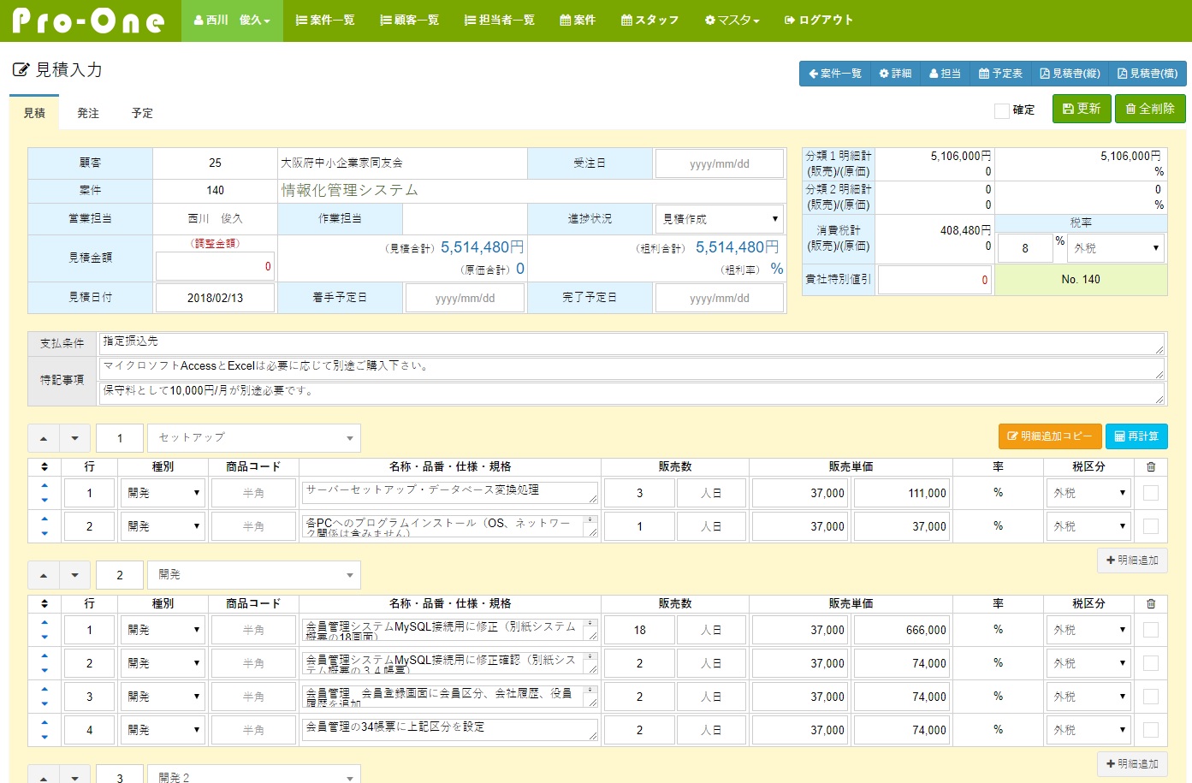This screenshot has width=1192, height=783.
Task: Click the sort icon in the 開発 table header
Action: pos(44,603)
